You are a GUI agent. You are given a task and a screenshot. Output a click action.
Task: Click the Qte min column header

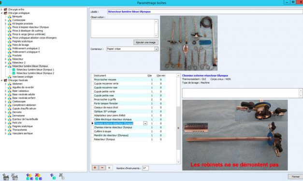coord(161,76)
